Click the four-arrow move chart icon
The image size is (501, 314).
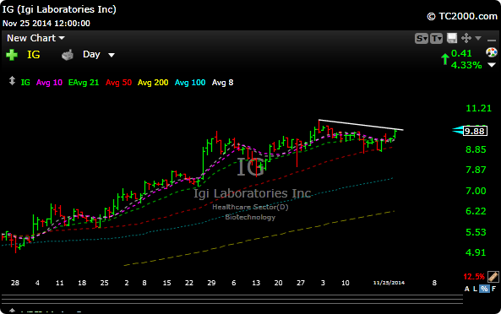click(466, 38)
